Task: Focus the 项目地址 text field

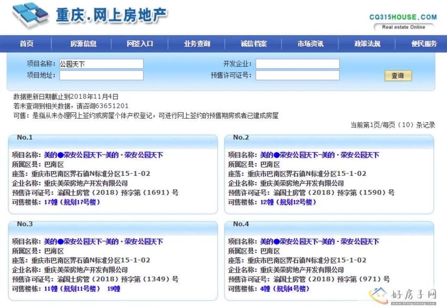Action: coord(101,75)
